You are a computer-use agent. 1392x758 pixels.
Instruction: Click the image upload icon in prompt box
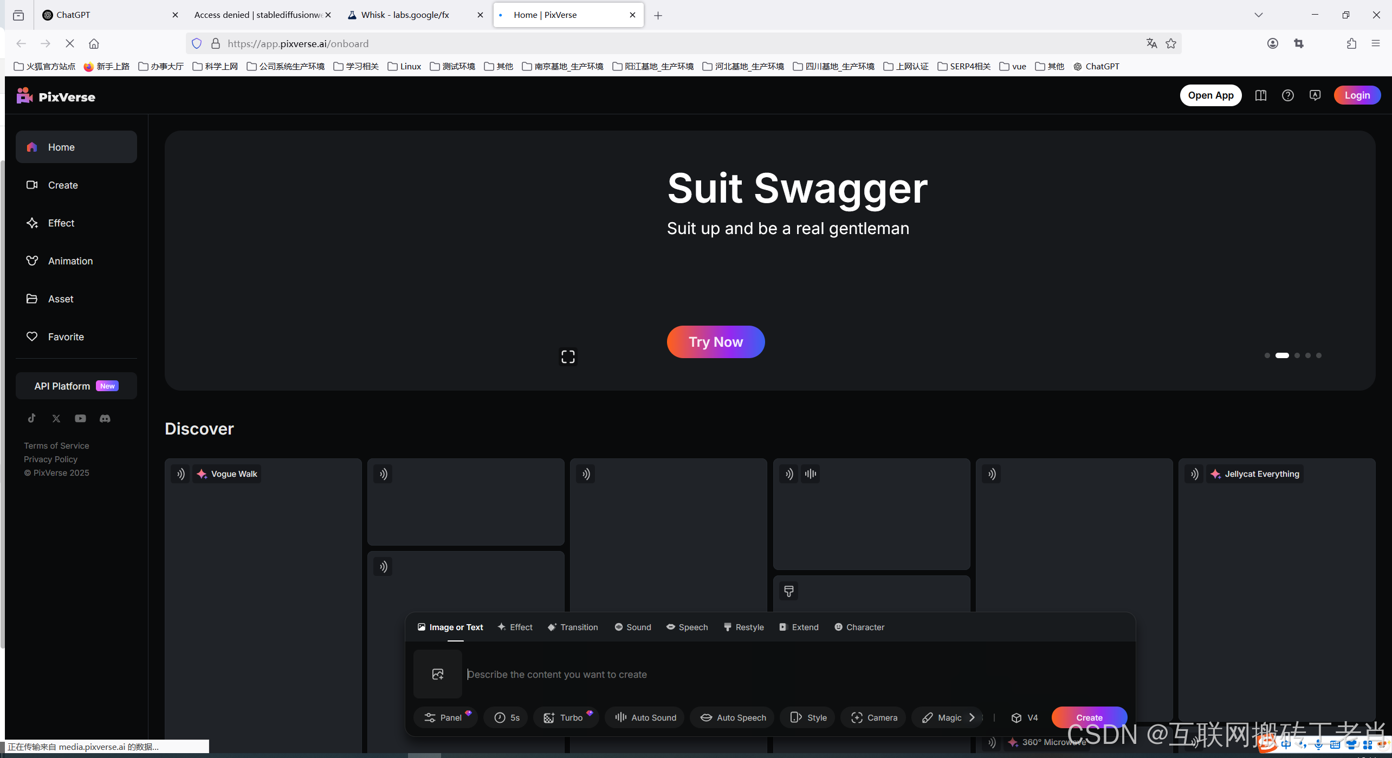click(x=438, y=674)
